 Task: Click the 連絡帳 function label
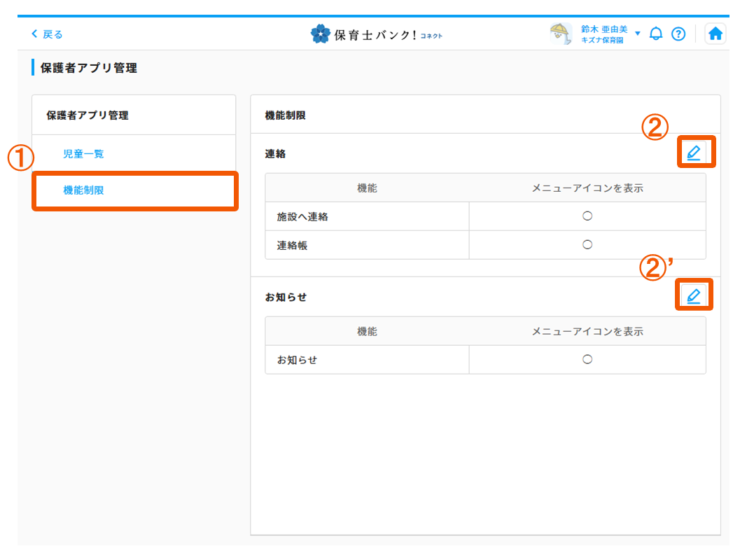click(x=292, y=245)
